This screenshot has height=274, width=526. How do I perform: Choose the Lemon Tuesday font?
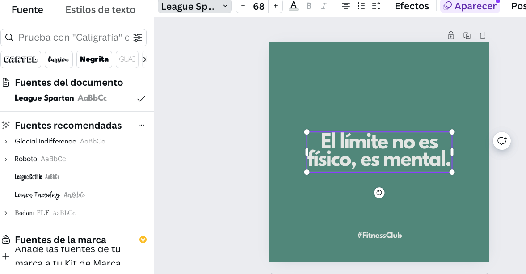pos(50,195)
